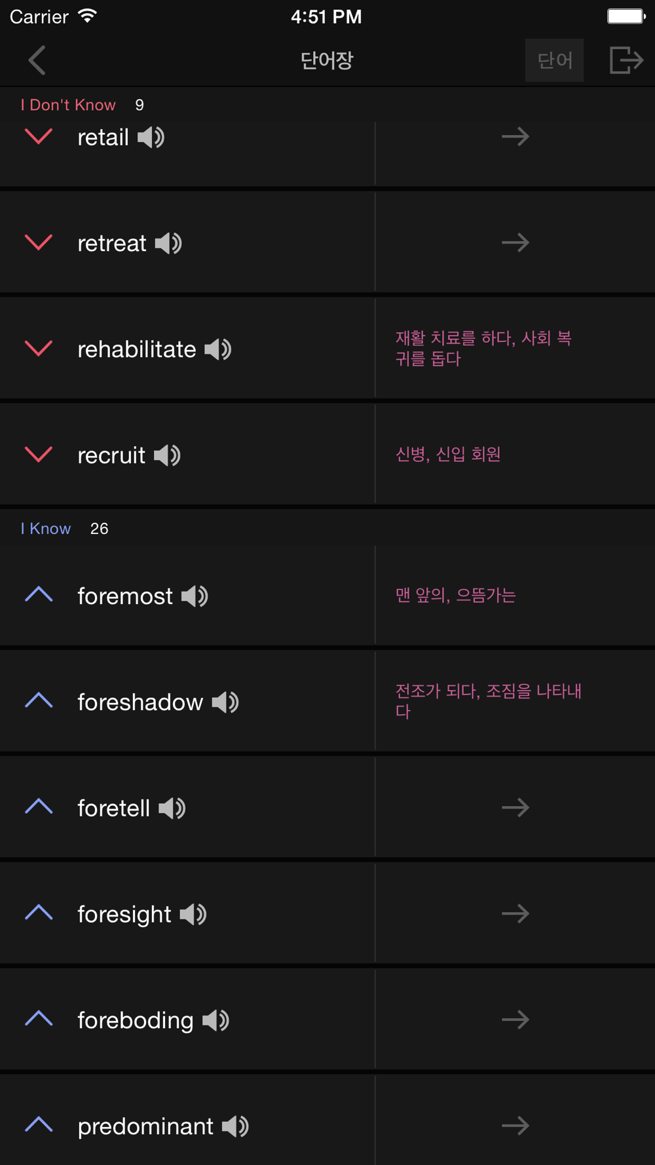Tap the word predominant

145,1126
